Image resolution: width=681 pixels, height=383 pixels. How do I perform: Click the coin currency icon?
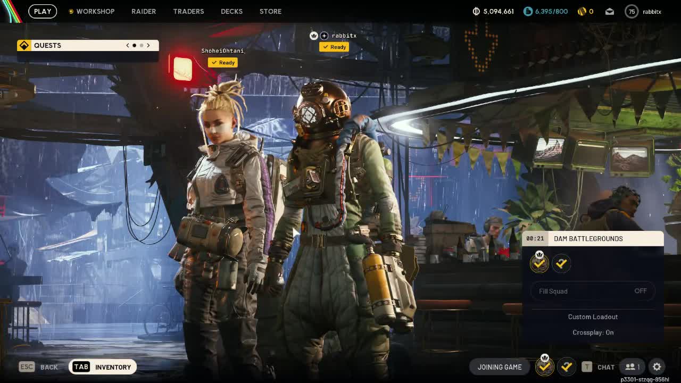[x=476, y=11]
